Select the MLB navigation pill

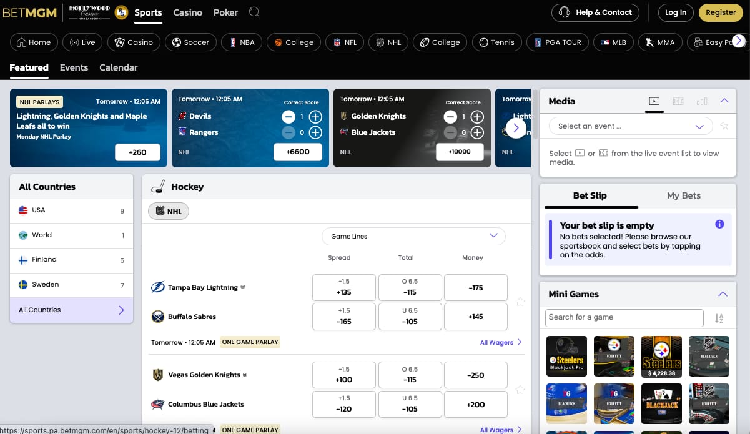pyautogui.click(x=613, y=42)
